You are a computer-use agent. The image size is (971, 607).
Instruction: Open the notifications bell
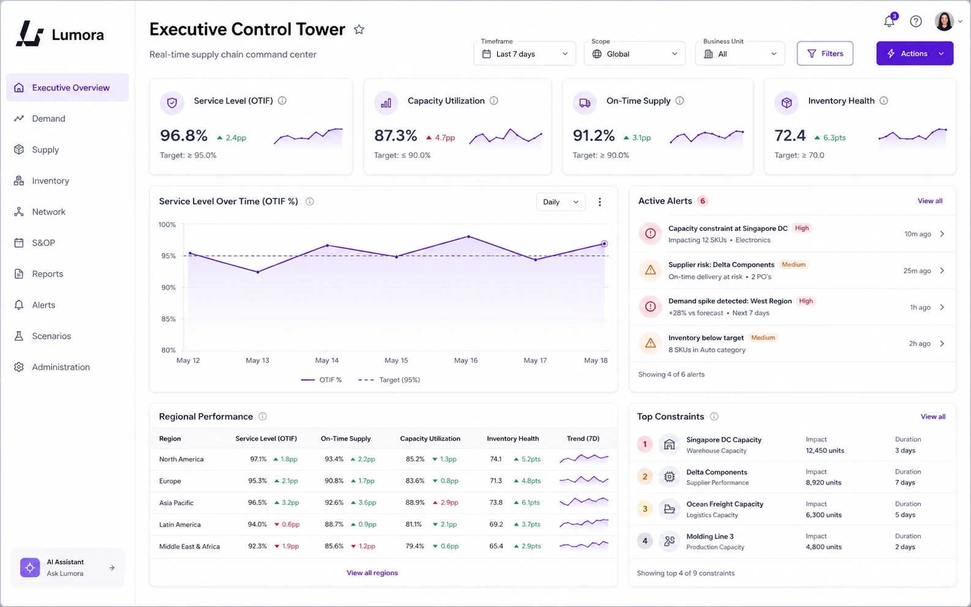[890, 21]
